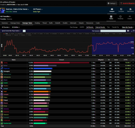Sort the table by DTPS column
The height and width of the screenshot is (128, 135).
(125, 60)
